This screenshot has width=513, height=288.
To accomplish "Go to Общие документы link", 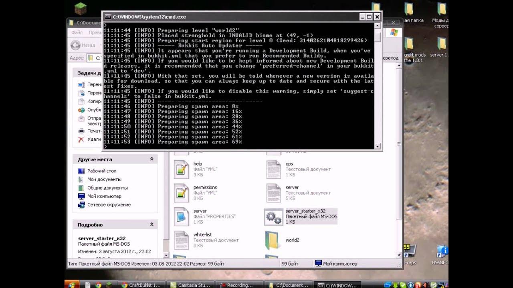I will (107, 188).
